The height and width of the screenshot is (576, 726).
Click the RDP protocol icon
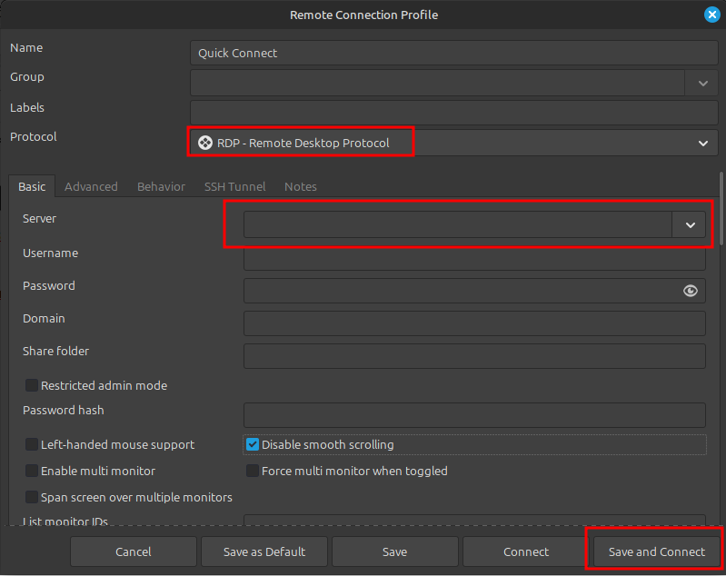[x=205, y=143]
